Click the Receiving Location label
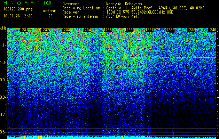This screenshot has height=139, width=219. point(81,8)
